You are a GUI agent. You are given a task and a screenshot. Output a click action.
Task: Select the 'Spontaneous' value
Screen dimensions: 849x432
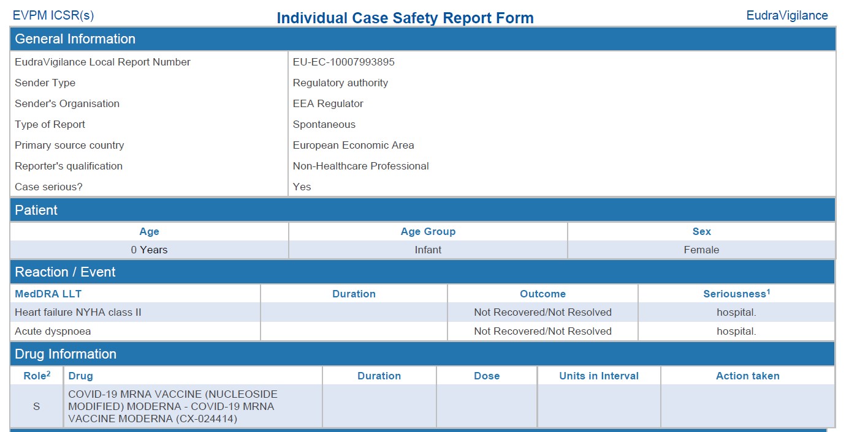[324, 125]
